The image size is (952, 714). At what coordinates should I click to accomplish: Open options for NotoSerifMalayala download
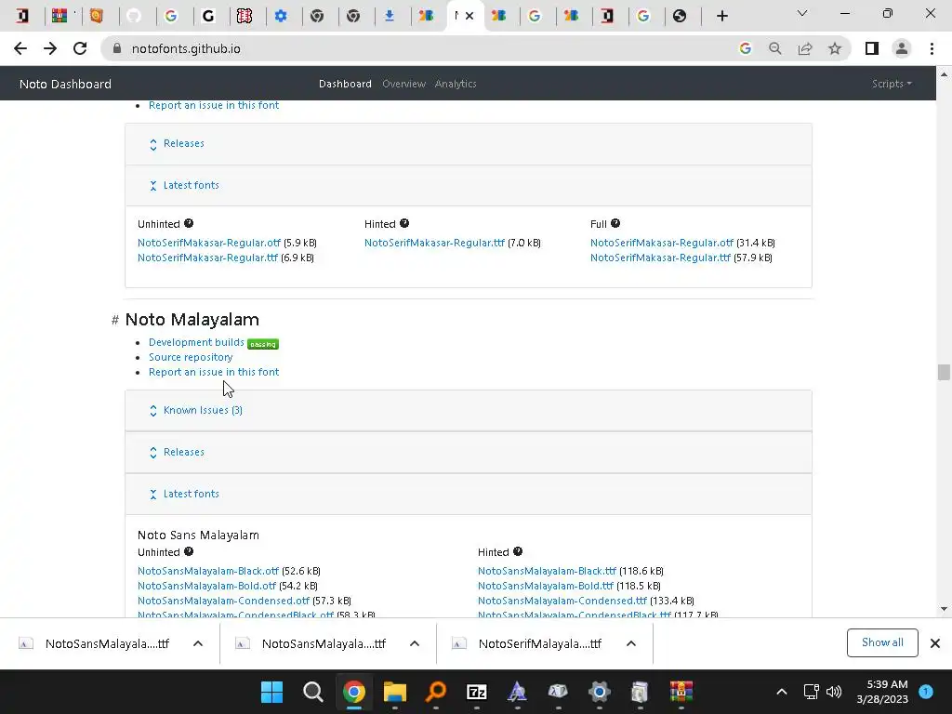pyautogui.click(x=631, y=643)
